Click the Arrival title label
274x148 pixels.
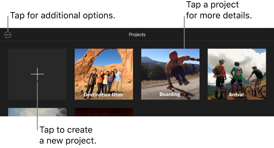236,95
